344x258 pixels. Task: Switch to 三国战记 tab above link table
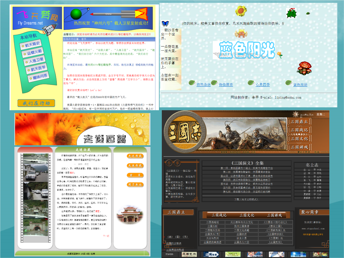(x=219, y=215)
